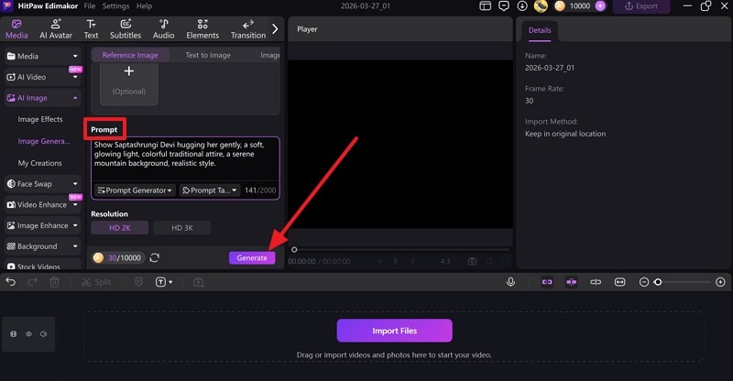Click the microphone record voiceover icon
The height and width of the screenshot is (381, 733).
510,282
